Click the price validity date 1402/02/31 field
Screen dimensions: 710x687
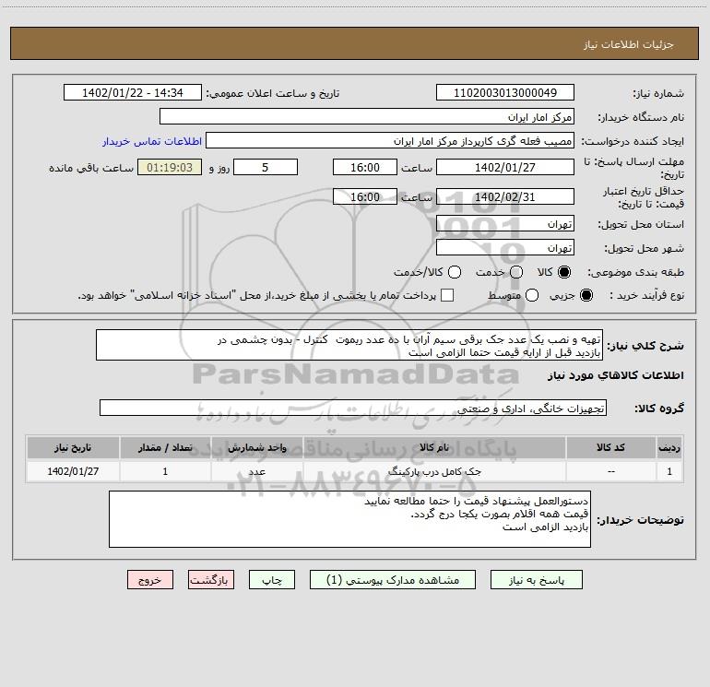pyautogui.click(x=505, y=196)
